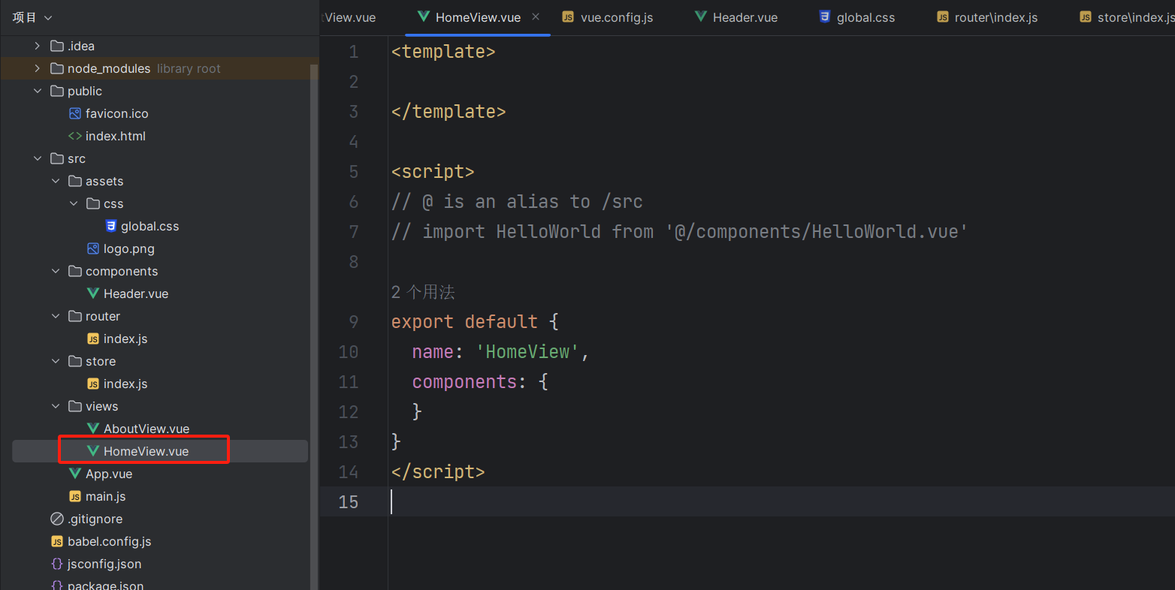This screenshot has width=1175, height=590.
Task: Collapse the router folder chevron
Action: 56,316
